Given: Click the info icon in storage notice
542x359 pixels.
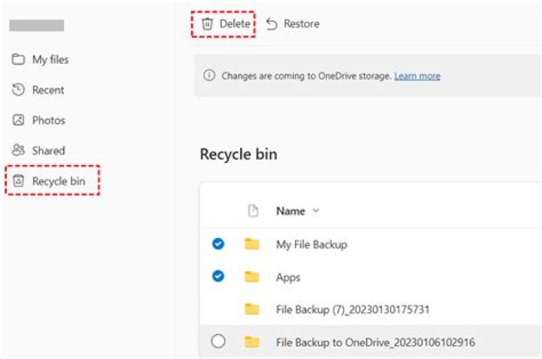Looking at the screenshot, I should tap(209, 76).
